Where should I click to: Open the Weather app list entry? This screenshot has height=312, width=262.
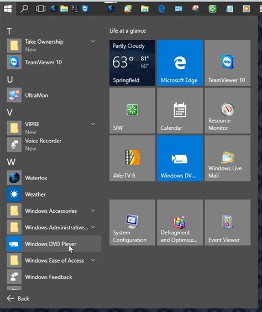[54, 194]
